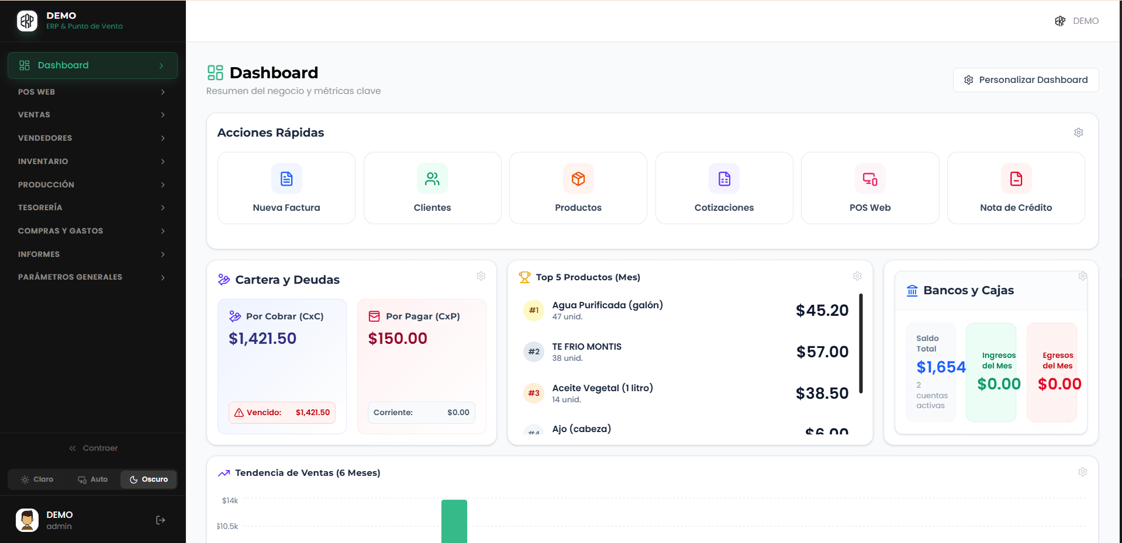
Task: Click the #1 rank badge for Agua Purificada
Action: click(x=534, y=311)
